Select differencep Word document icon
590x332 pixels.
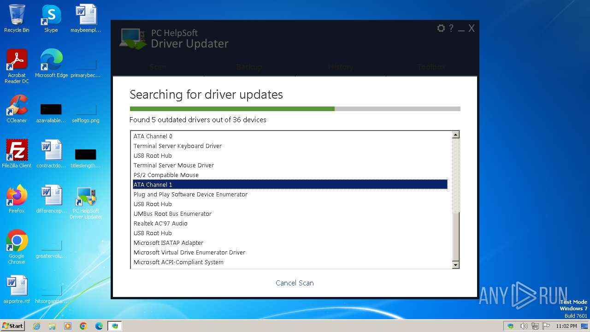51,199
